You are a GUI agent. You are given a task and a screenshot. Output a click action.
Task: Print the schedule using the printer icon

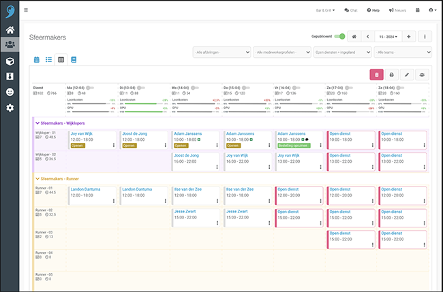(392, 75)
